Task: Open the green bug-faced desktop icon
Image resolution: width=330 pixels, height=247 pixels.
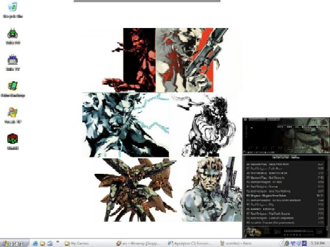Action: [13, 36]
